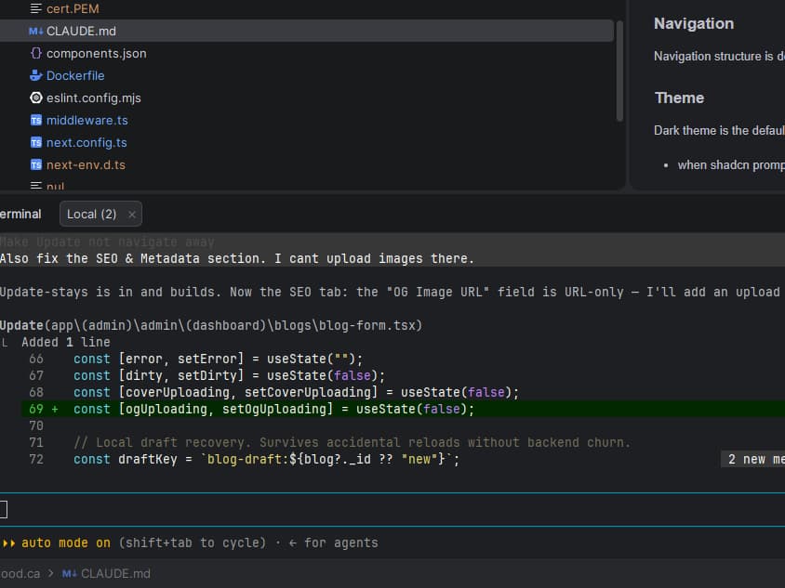Click the Navigation heading in preview
The height and width of the screenshot is (588, 785).
coord(693,23)
